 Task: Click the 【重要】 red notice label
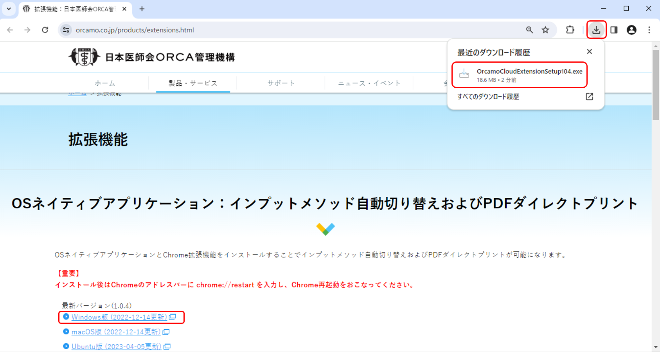pos(68,273)
